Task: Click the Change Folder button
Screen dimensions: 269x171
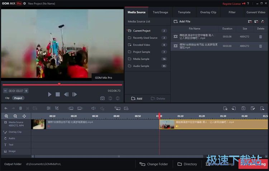Action: tap(154, 164)
